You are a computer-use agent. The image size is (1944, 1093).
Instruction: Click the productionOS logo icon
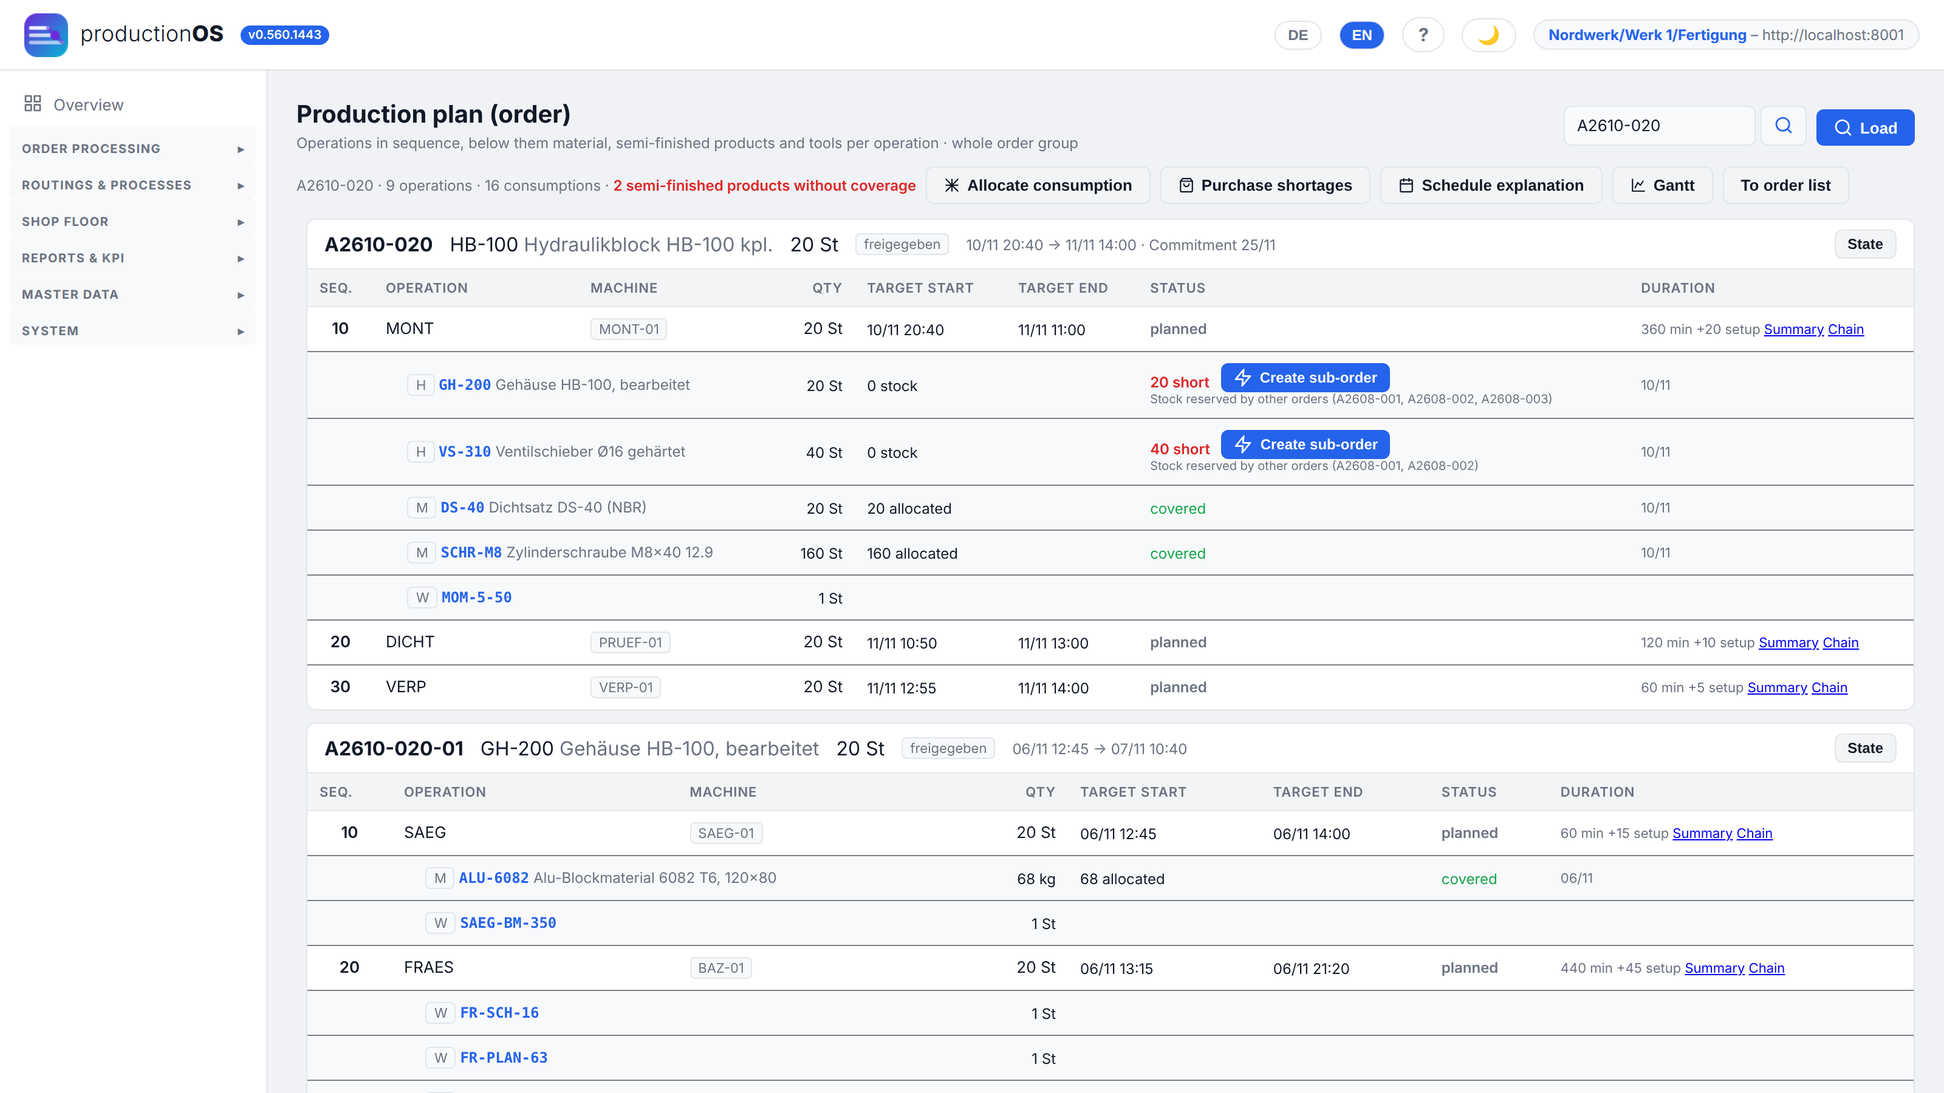click(x=46, y=35)
